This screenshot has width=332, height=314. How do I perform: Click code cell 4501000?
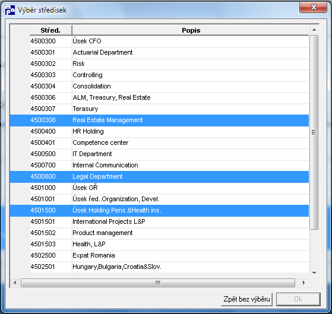[51, 188]
